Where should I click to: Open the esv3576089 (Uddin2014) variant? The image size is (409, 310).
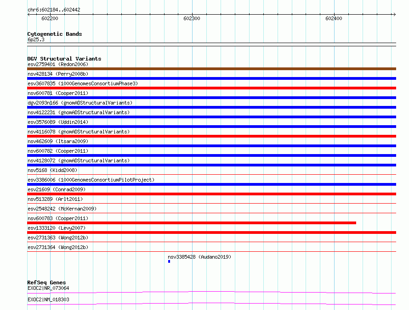point(58,122)
